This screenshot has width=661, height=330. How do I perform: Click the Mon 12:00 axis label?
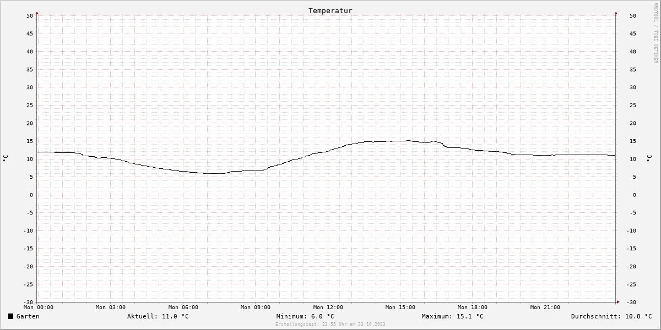pos(328,307)
